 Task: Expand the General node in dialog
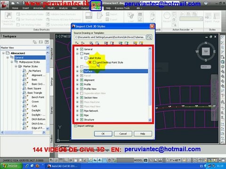[x=77, y=49]
